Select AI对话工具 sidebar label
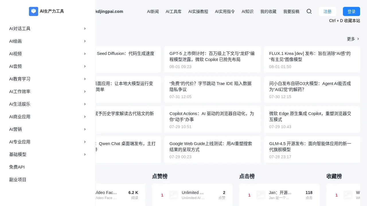This screenshot has width=367, height=206. click(20, 29)
